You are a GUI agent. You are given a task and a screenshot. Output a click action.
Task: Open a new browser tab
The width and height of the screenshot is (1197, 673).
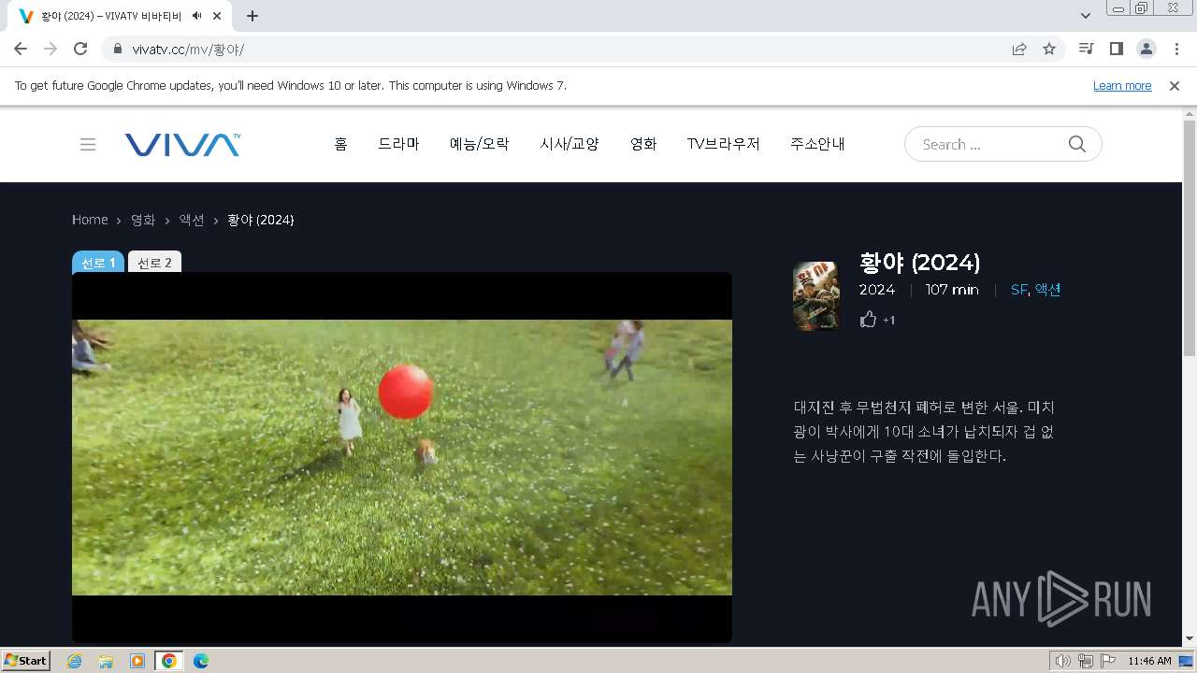point(252,16)
